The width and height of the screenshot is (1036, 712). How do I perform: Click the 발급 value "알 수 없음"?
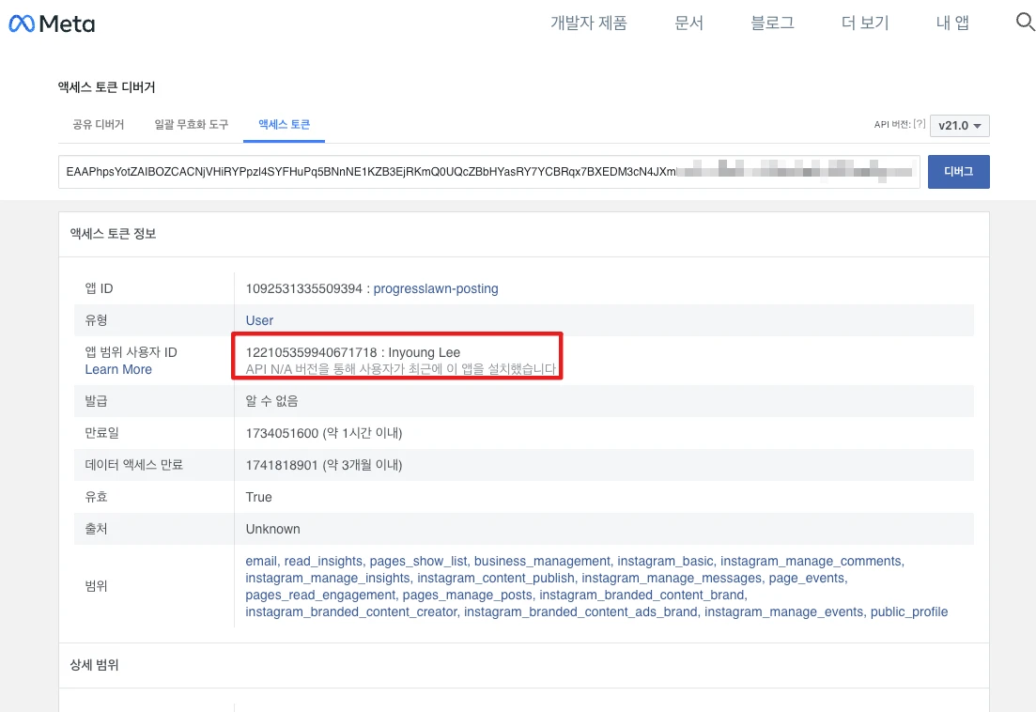click(x=271, y=401)
